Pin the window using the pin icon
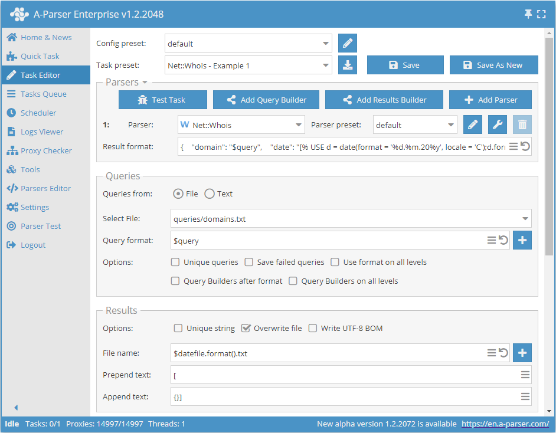Viewport: 556px width, 433px height. pyautogui.click(x=528, y=14)
